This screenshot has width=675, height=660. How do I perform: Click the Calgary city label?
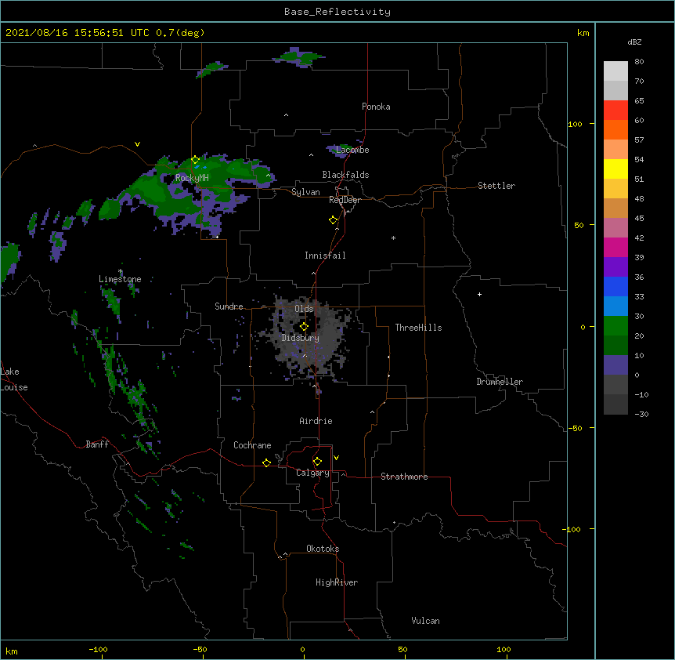click(x=312, y=473)
